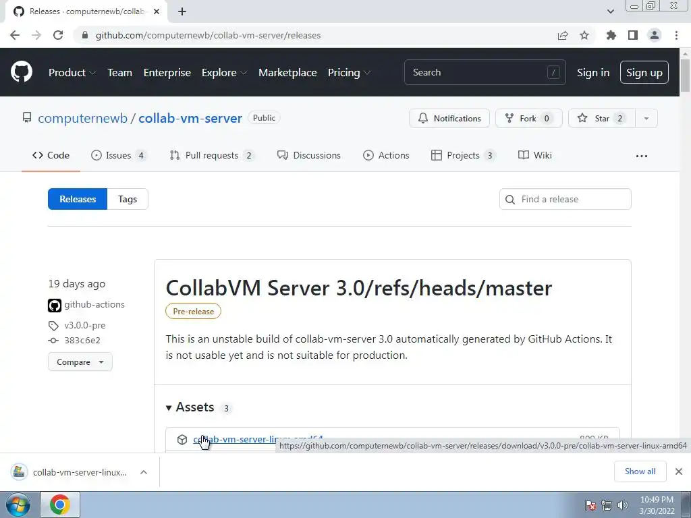Click the github-actions avatar icon

tap(55, 306)
